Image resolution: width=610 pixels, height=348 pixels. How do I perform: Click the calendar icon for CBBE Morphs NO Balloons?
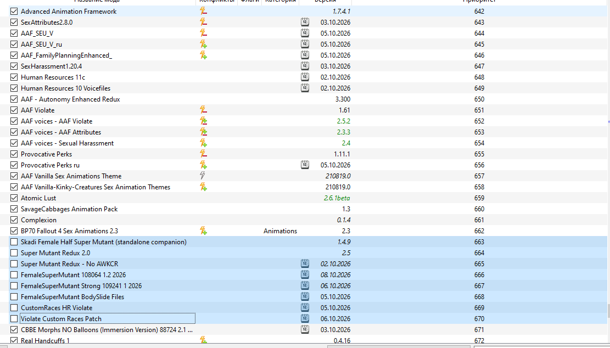pyautogui.click(x=305, y=330)
